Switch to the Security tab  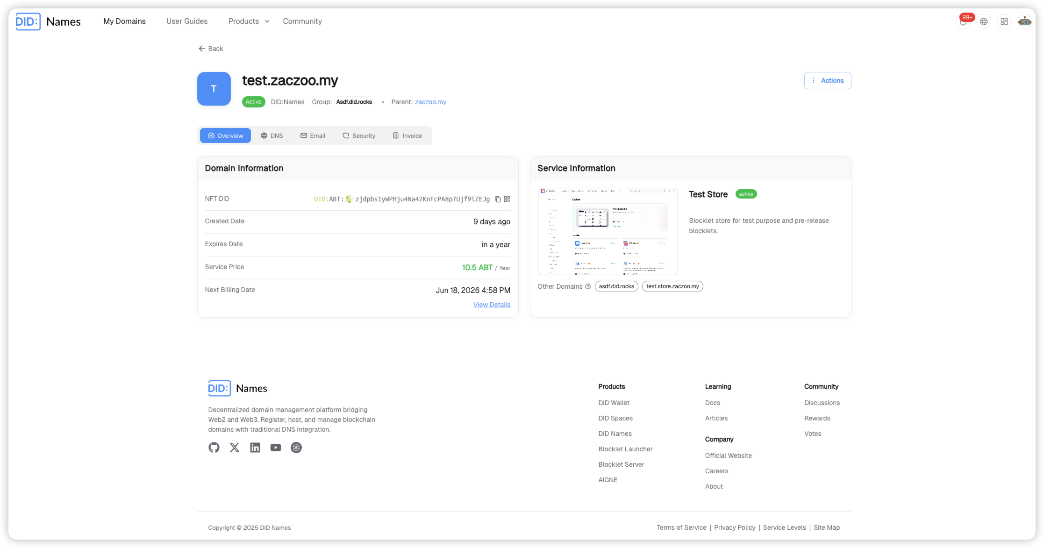click(359, 135)
